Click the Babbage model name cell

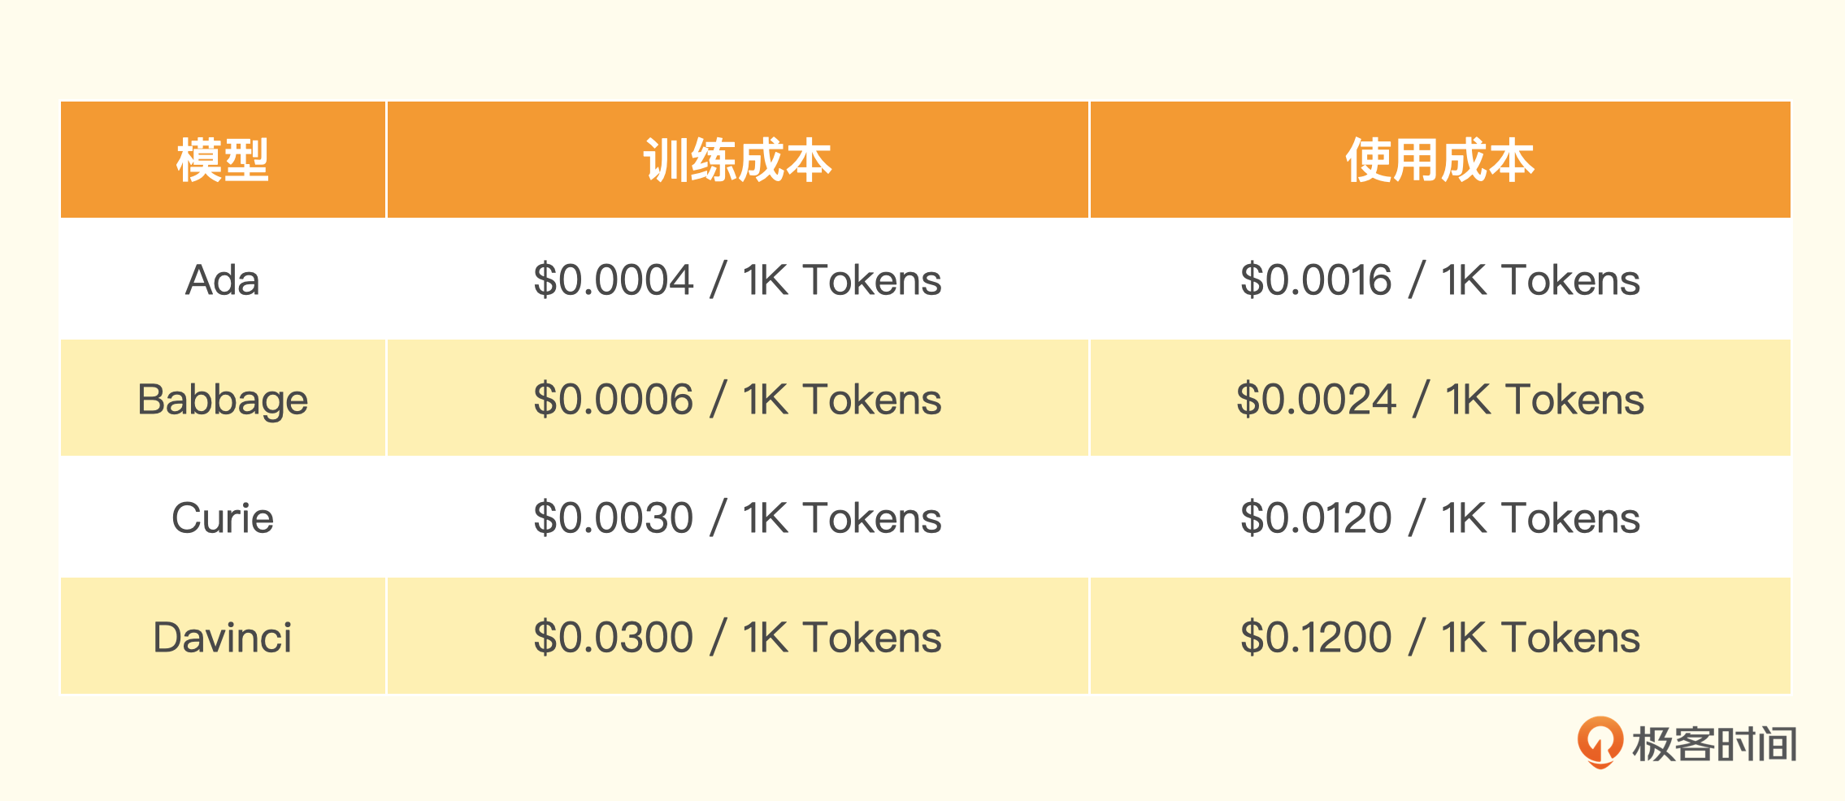223,400
